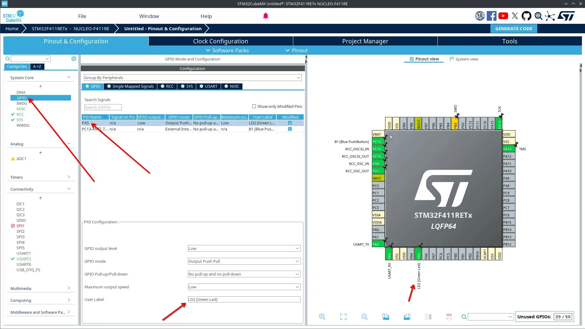The width and height of the screenshot is (585, 329).
Task: Open the Help menu
Action: click(x=206, y=16)
